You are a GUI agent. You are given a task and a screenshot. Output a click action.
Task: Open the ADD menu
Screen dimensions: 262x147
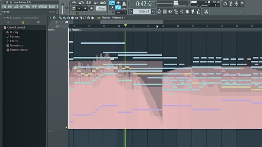click(16, 7)
